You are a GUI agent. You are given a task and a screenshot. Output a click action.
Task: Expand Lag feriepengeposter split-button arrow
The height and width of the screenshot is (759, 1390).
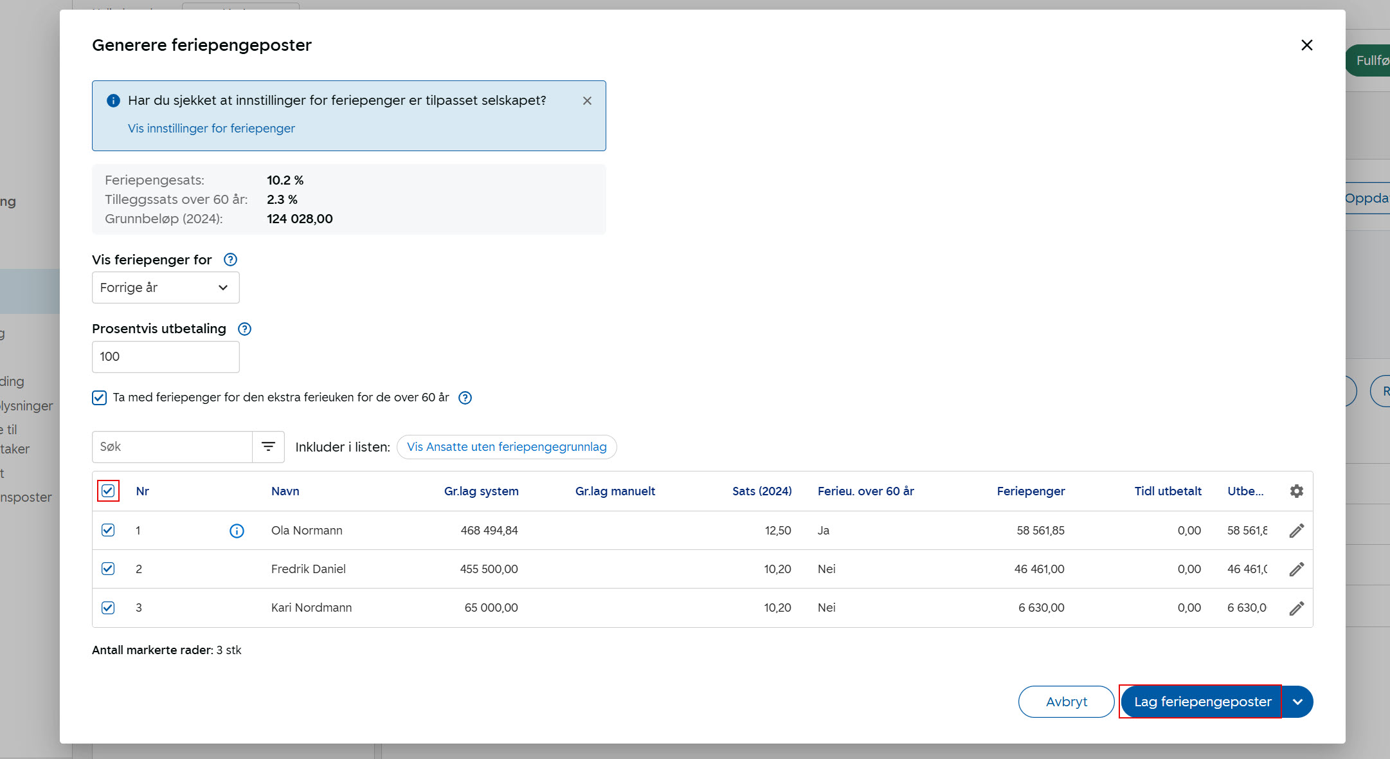tap(1297, 702)
